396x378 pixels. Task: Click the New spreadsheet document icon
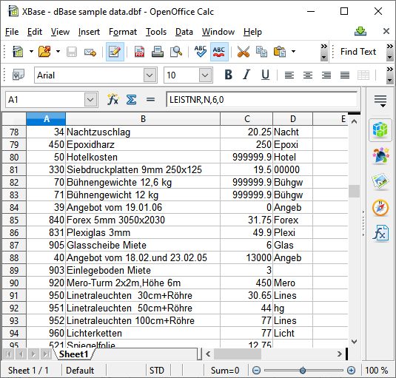tap(18, 52)
